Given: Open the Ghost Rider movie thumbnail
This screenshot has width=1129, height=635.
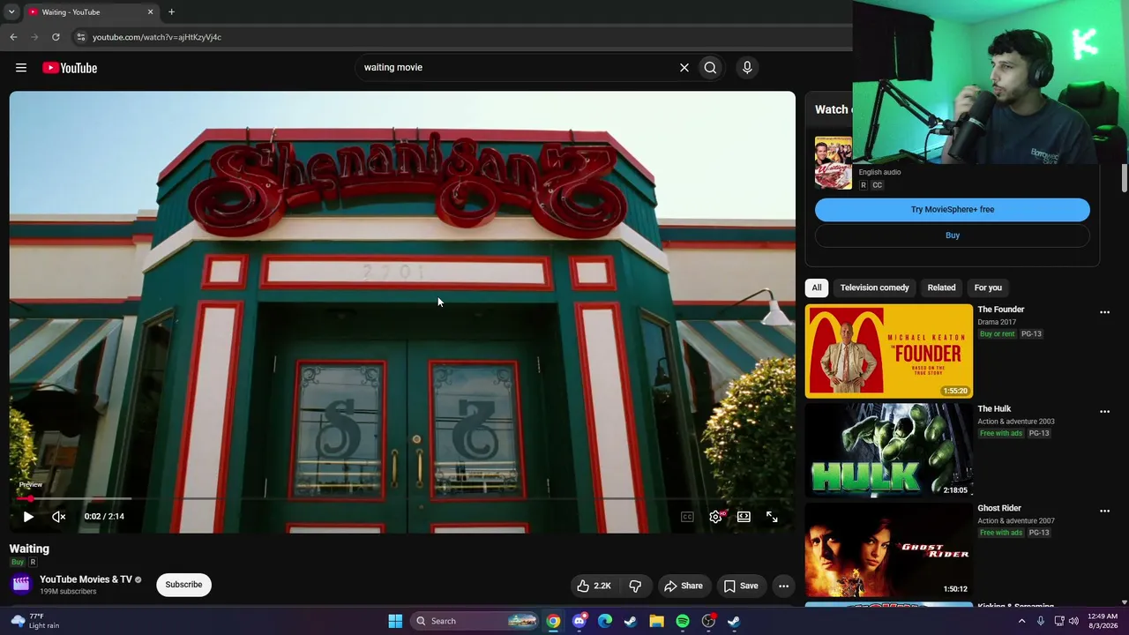Looking at the screenshot, I should point(889,550).
